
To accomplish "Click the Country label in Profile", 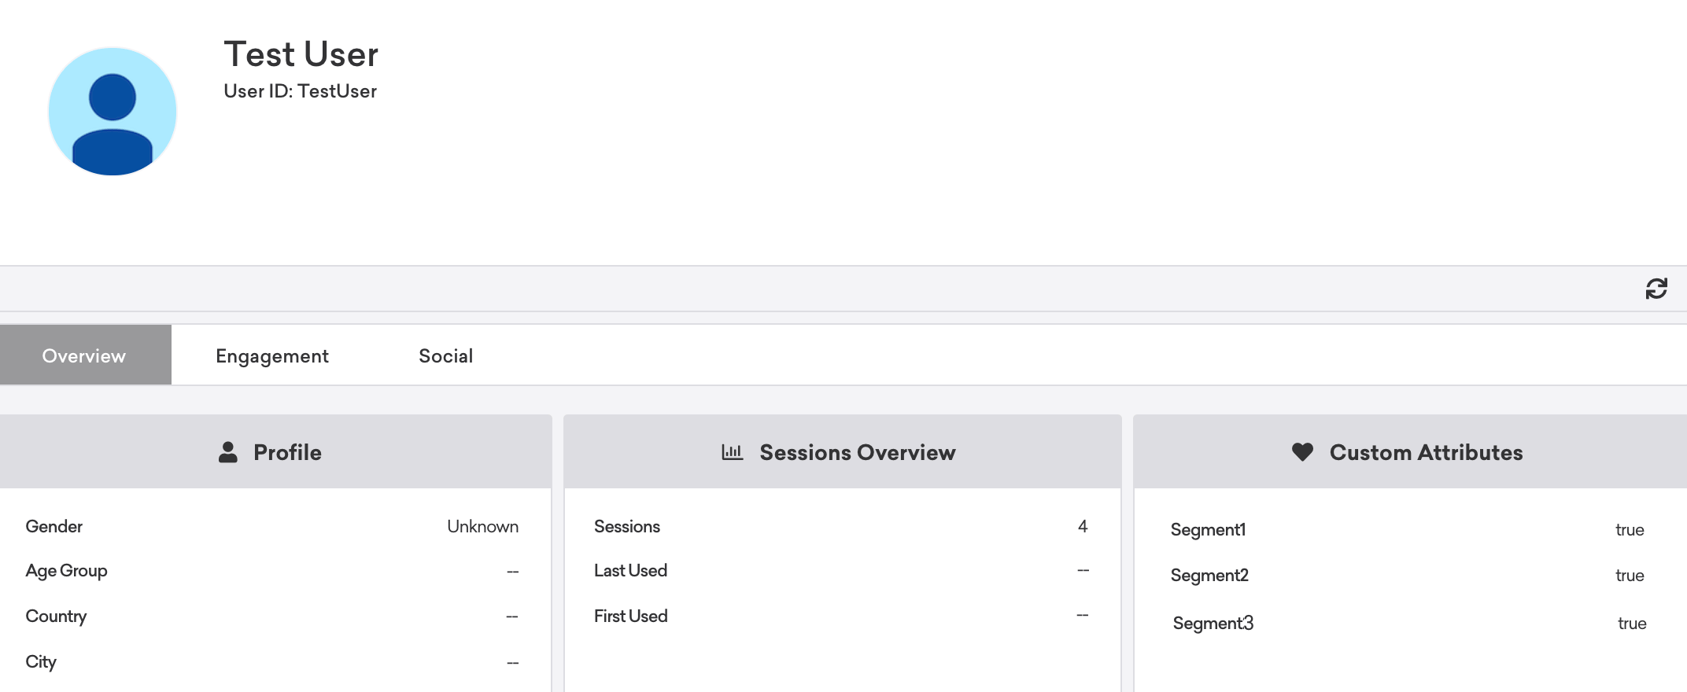I will click(56, 616).
